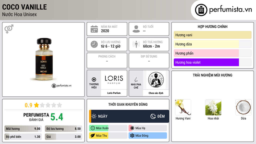Image resolution: width=256 pixels, height=144 pixels.
Task: Click the filled gold rating star
Action: coord(36,105)
